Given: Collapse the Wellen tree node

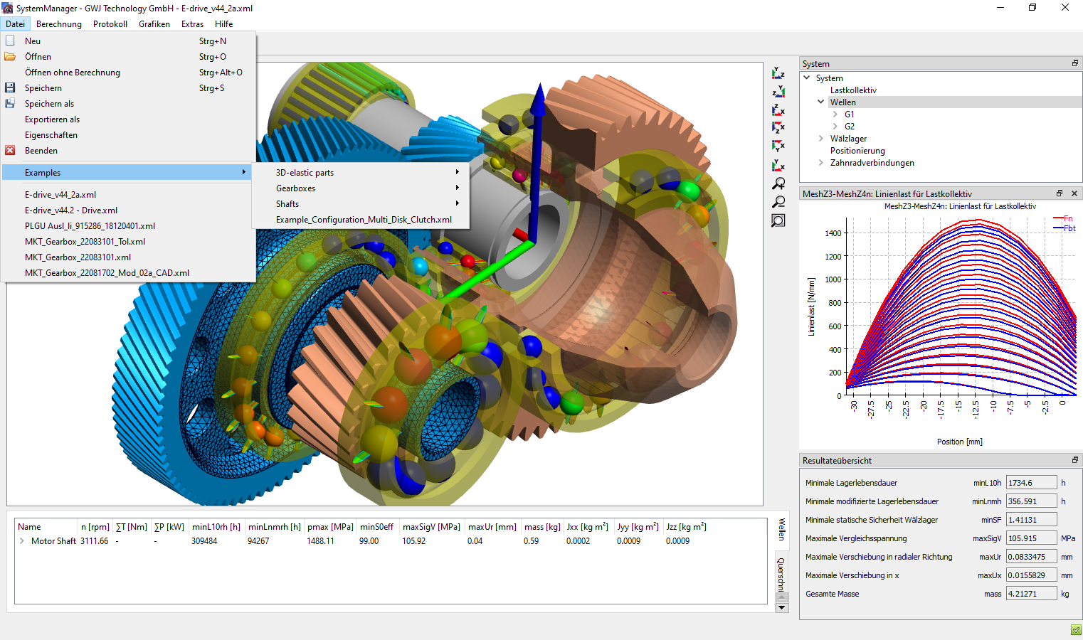Looking at the screenshot, I should pos(820,102).
